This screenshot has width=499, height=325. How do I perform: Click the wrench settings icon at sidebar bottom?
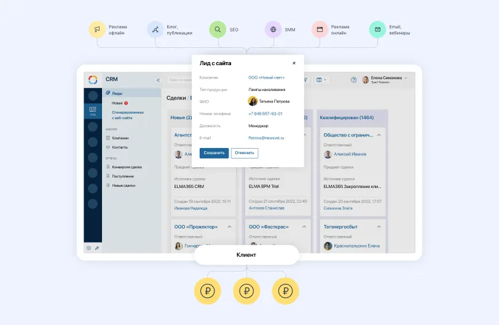coord(97,248)
